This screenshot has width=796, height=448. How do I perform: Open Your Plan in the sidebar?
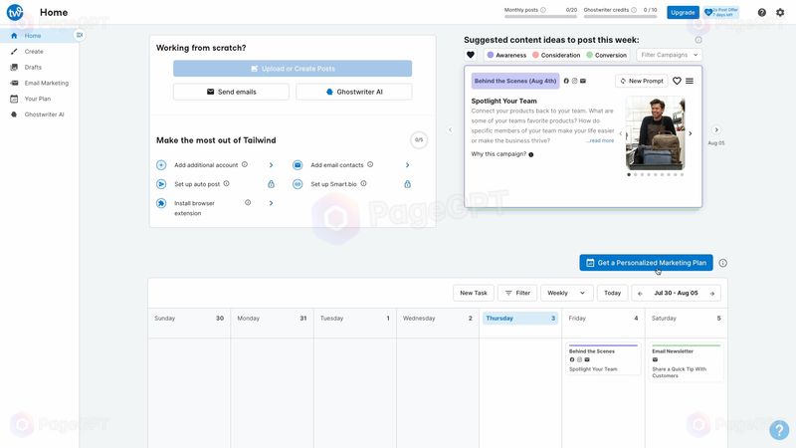[39, 99]
